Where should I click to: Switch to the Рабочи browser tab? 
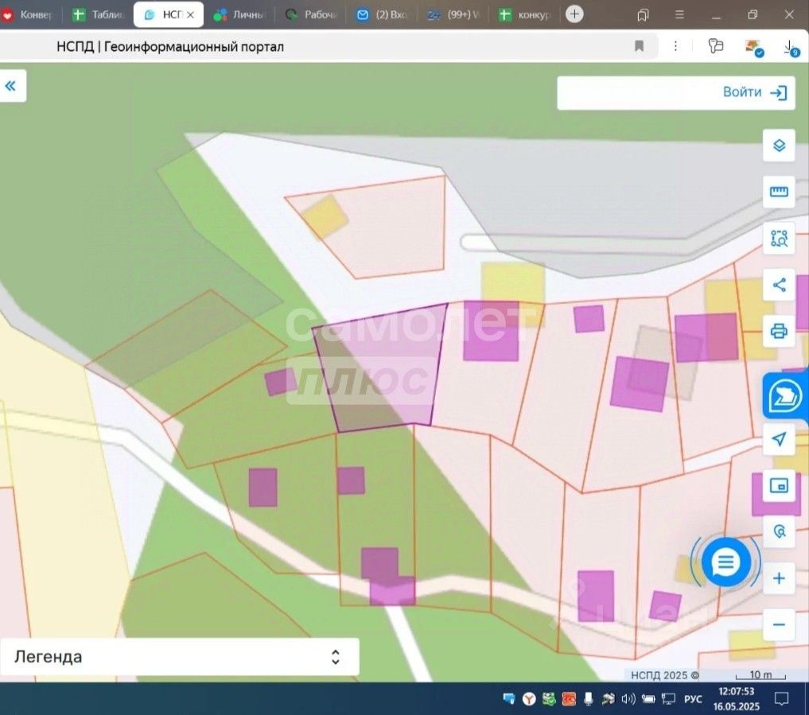311,14
